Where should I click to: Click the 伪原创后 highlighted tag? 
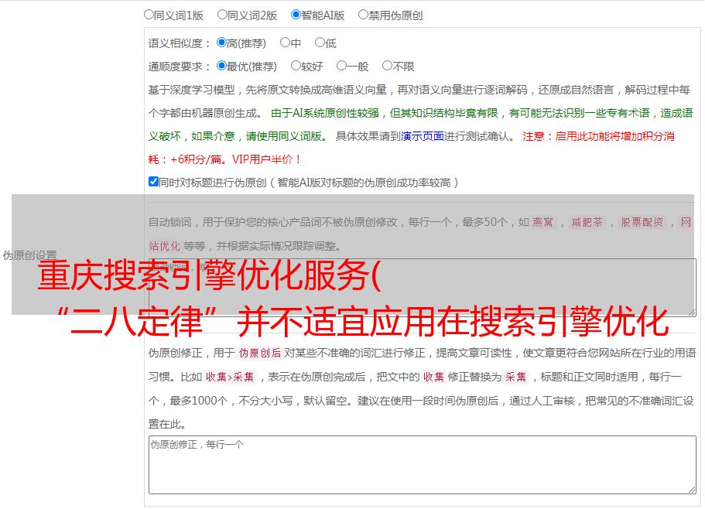[x=260, y=353]
